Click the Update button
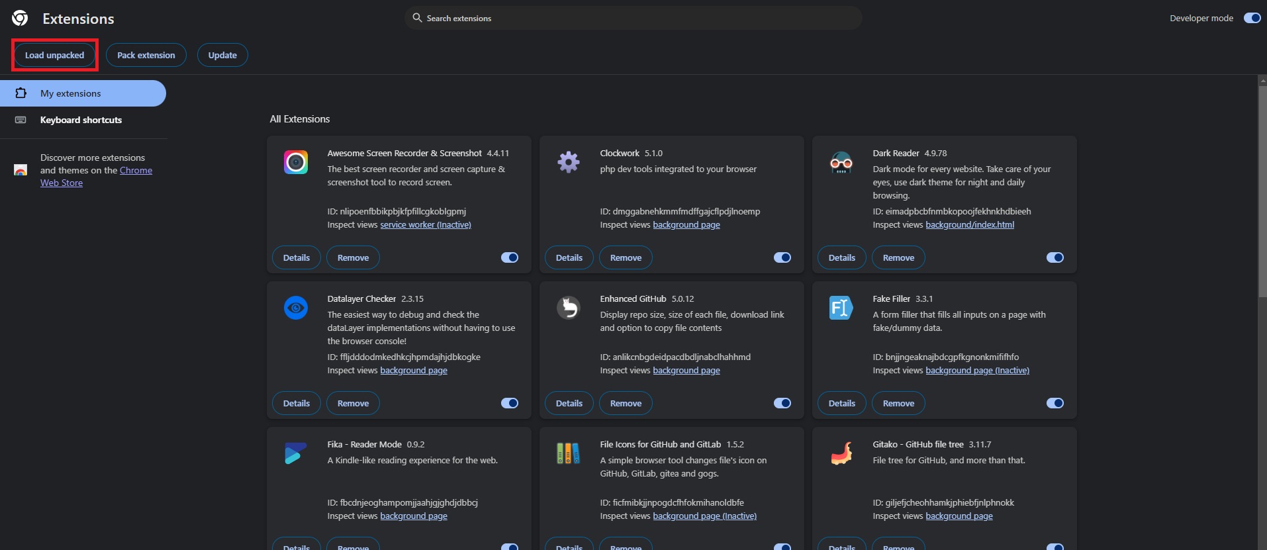This screenshot has height=550, width=1267. [x=222, y=55]
